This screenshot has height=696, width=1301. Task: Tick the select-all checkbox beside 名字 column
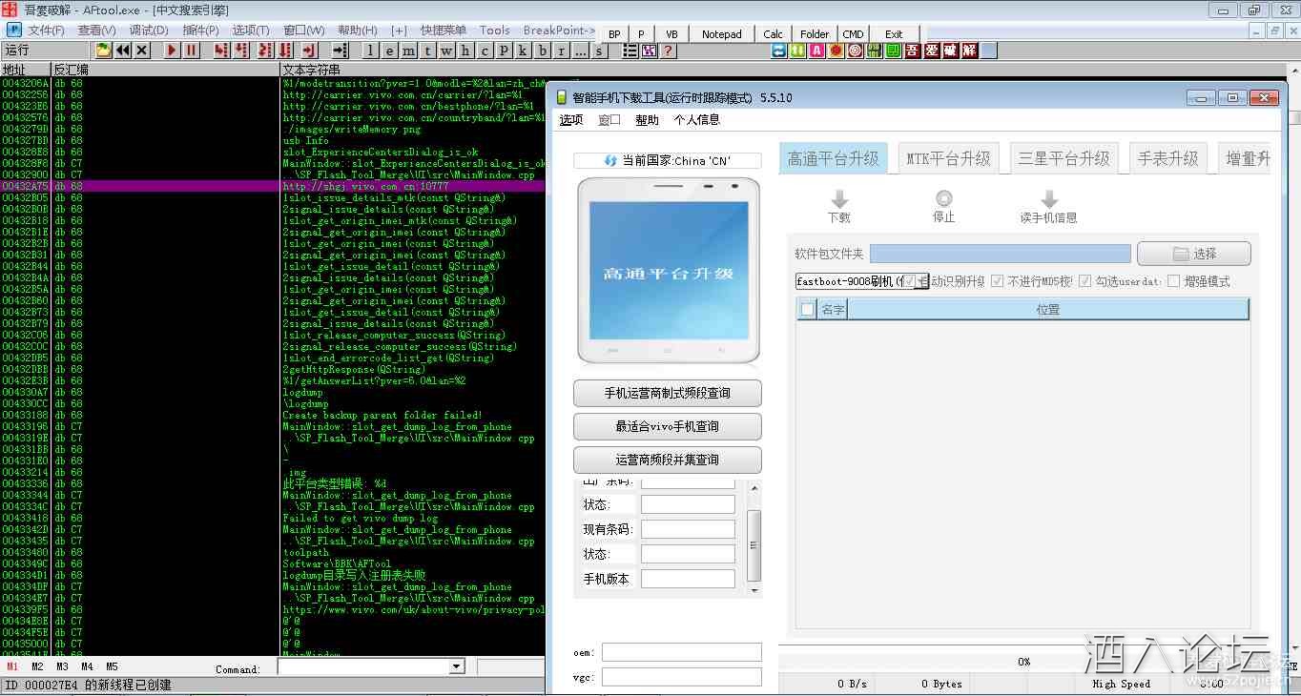coord(808,309)
